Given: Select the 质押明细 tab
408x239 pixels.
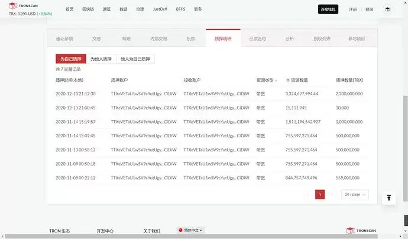Looking at the screenshot, I should (x=223, y=38).
